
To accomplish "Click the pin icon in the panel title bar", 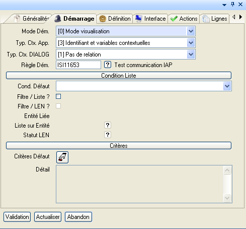I will click(x=232, y=5).
